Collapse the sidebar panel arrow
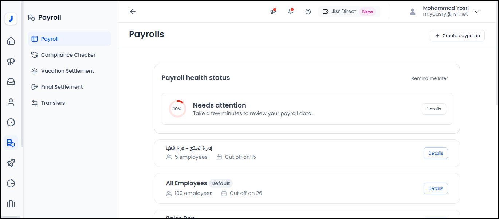Viewport: 499px width, 219px height. 132,12
